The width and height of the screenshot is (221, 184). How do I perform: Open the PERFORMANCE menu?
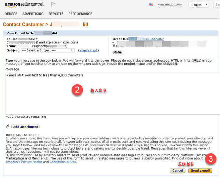tap(80, 14)
